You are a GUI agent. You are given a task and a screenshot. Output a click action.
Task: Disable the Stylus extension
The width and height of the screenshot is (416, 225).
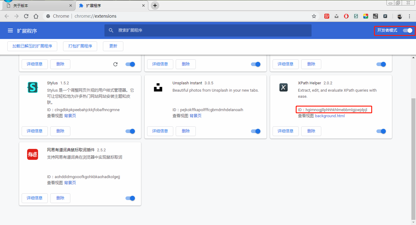pos(130,131)
